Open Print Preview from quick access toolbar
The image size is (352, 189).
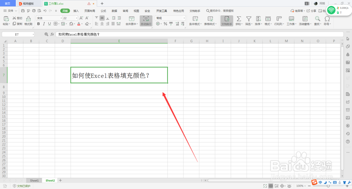coord(39,11)
